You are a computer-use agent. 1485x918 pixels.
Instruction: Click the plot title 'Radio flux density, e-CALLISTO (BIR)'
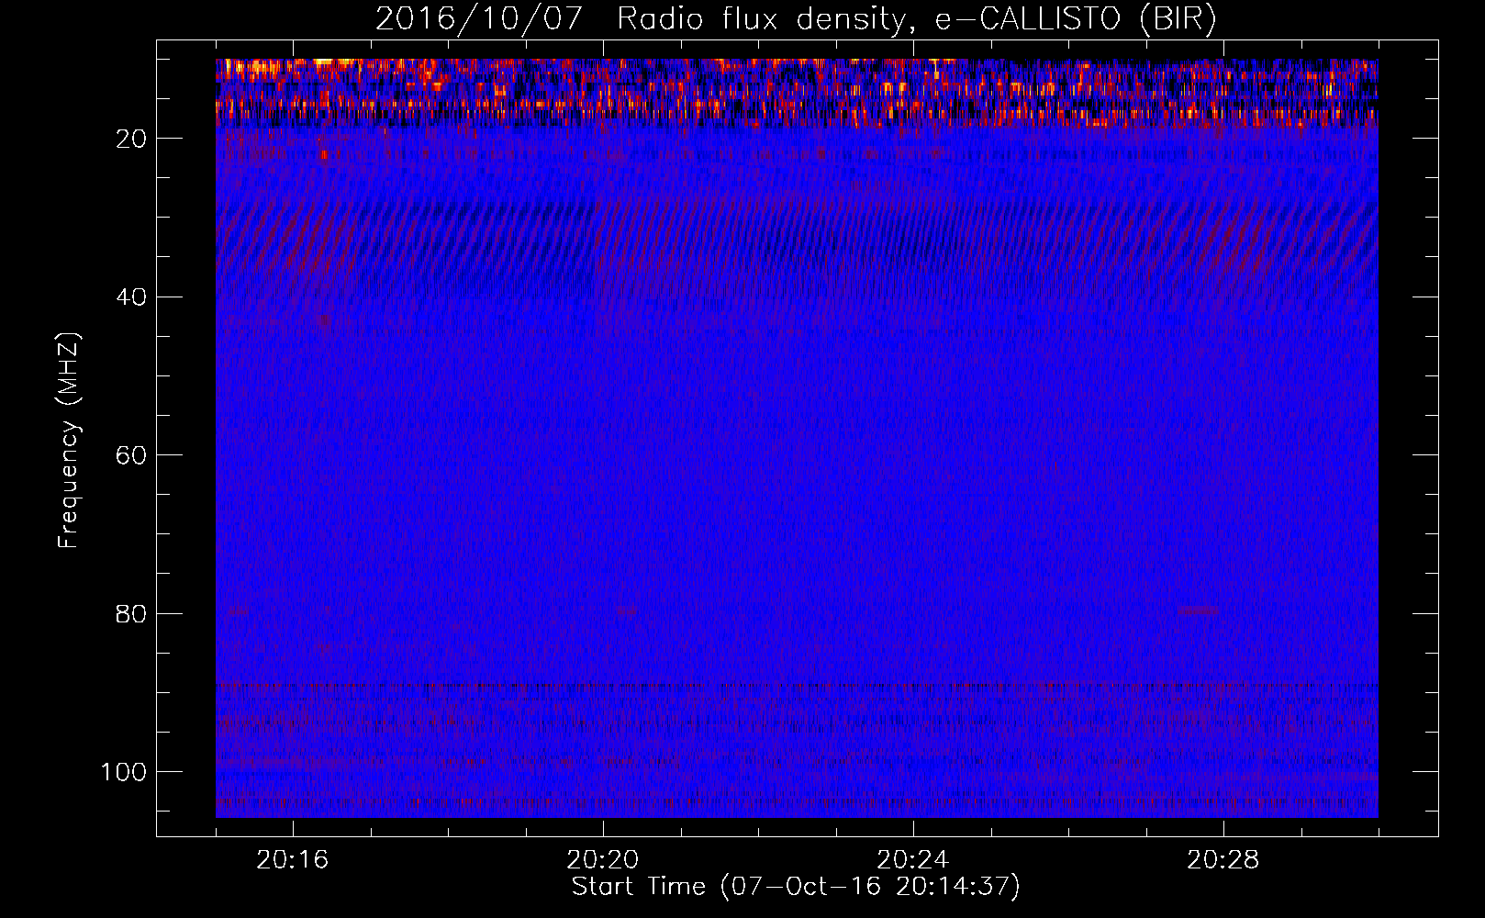click(917, 19)
